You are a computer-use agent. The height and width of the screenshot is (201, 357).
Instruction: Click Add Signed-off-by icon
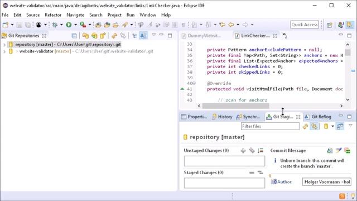pos(339,150)
